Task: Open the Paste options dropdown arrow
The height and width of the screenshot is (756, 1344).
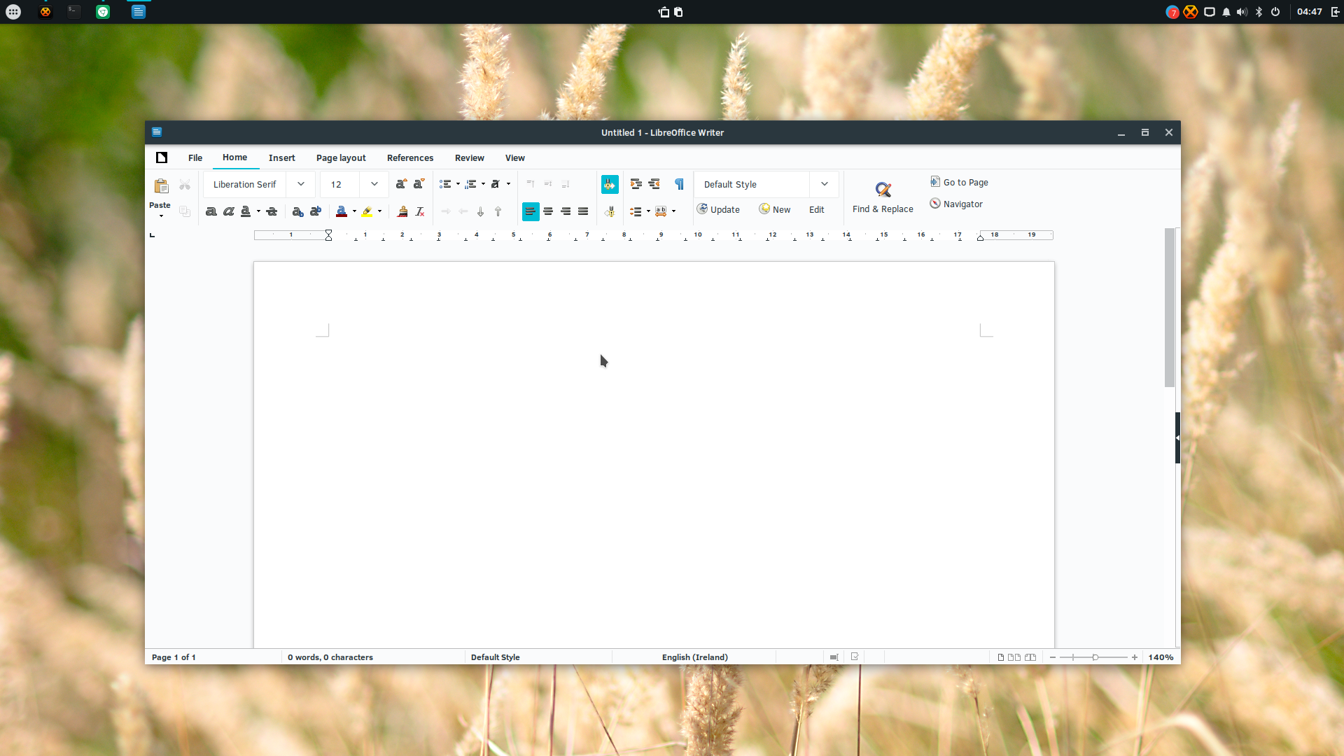Action: click(x=161, y=216)
